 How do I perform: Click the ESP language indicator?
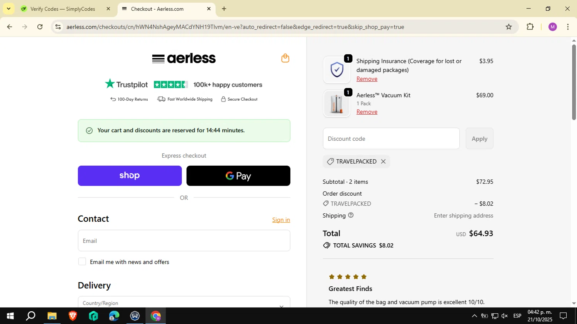click(517, 316)
